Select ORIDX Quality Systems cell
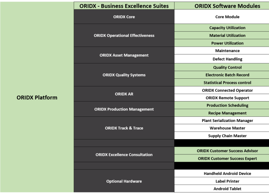This screenshot has width=269, height=194. click(x=124, y=75)
